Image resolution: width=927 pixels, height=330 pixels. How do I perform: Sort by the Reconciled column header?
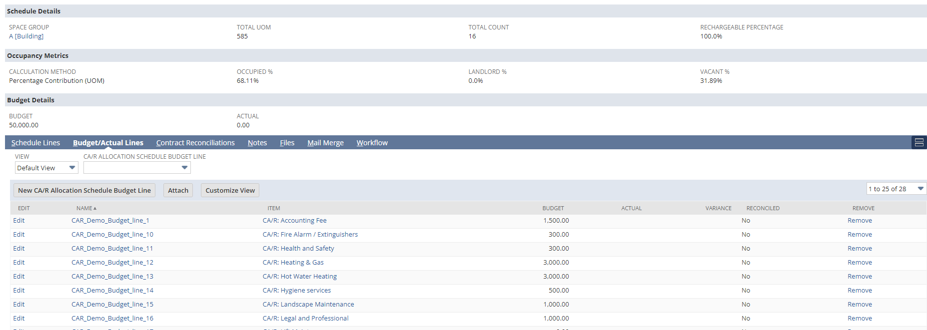(x=763, y=208)
